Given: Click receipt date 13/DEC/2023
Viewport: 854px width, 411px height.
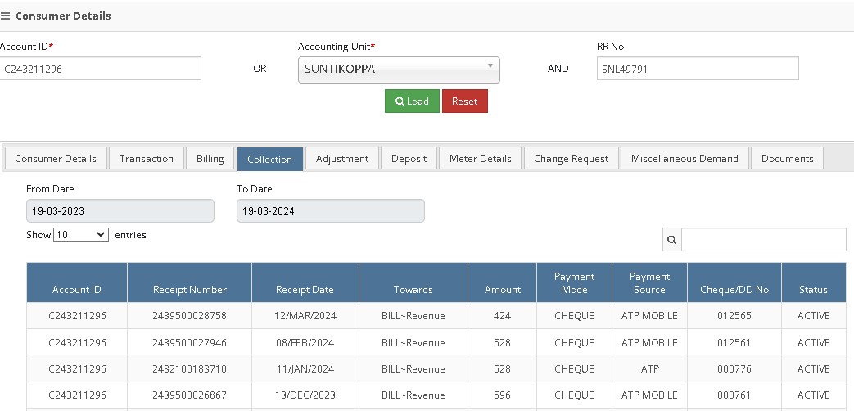Looking at the screenshot, I should tap(305, 395).
